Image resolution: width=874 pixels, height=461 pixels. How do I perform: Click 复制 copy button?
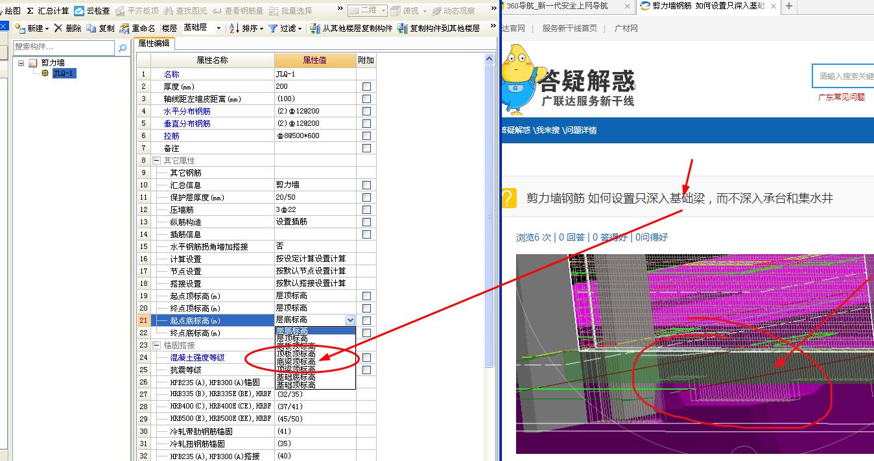(100, 29)
